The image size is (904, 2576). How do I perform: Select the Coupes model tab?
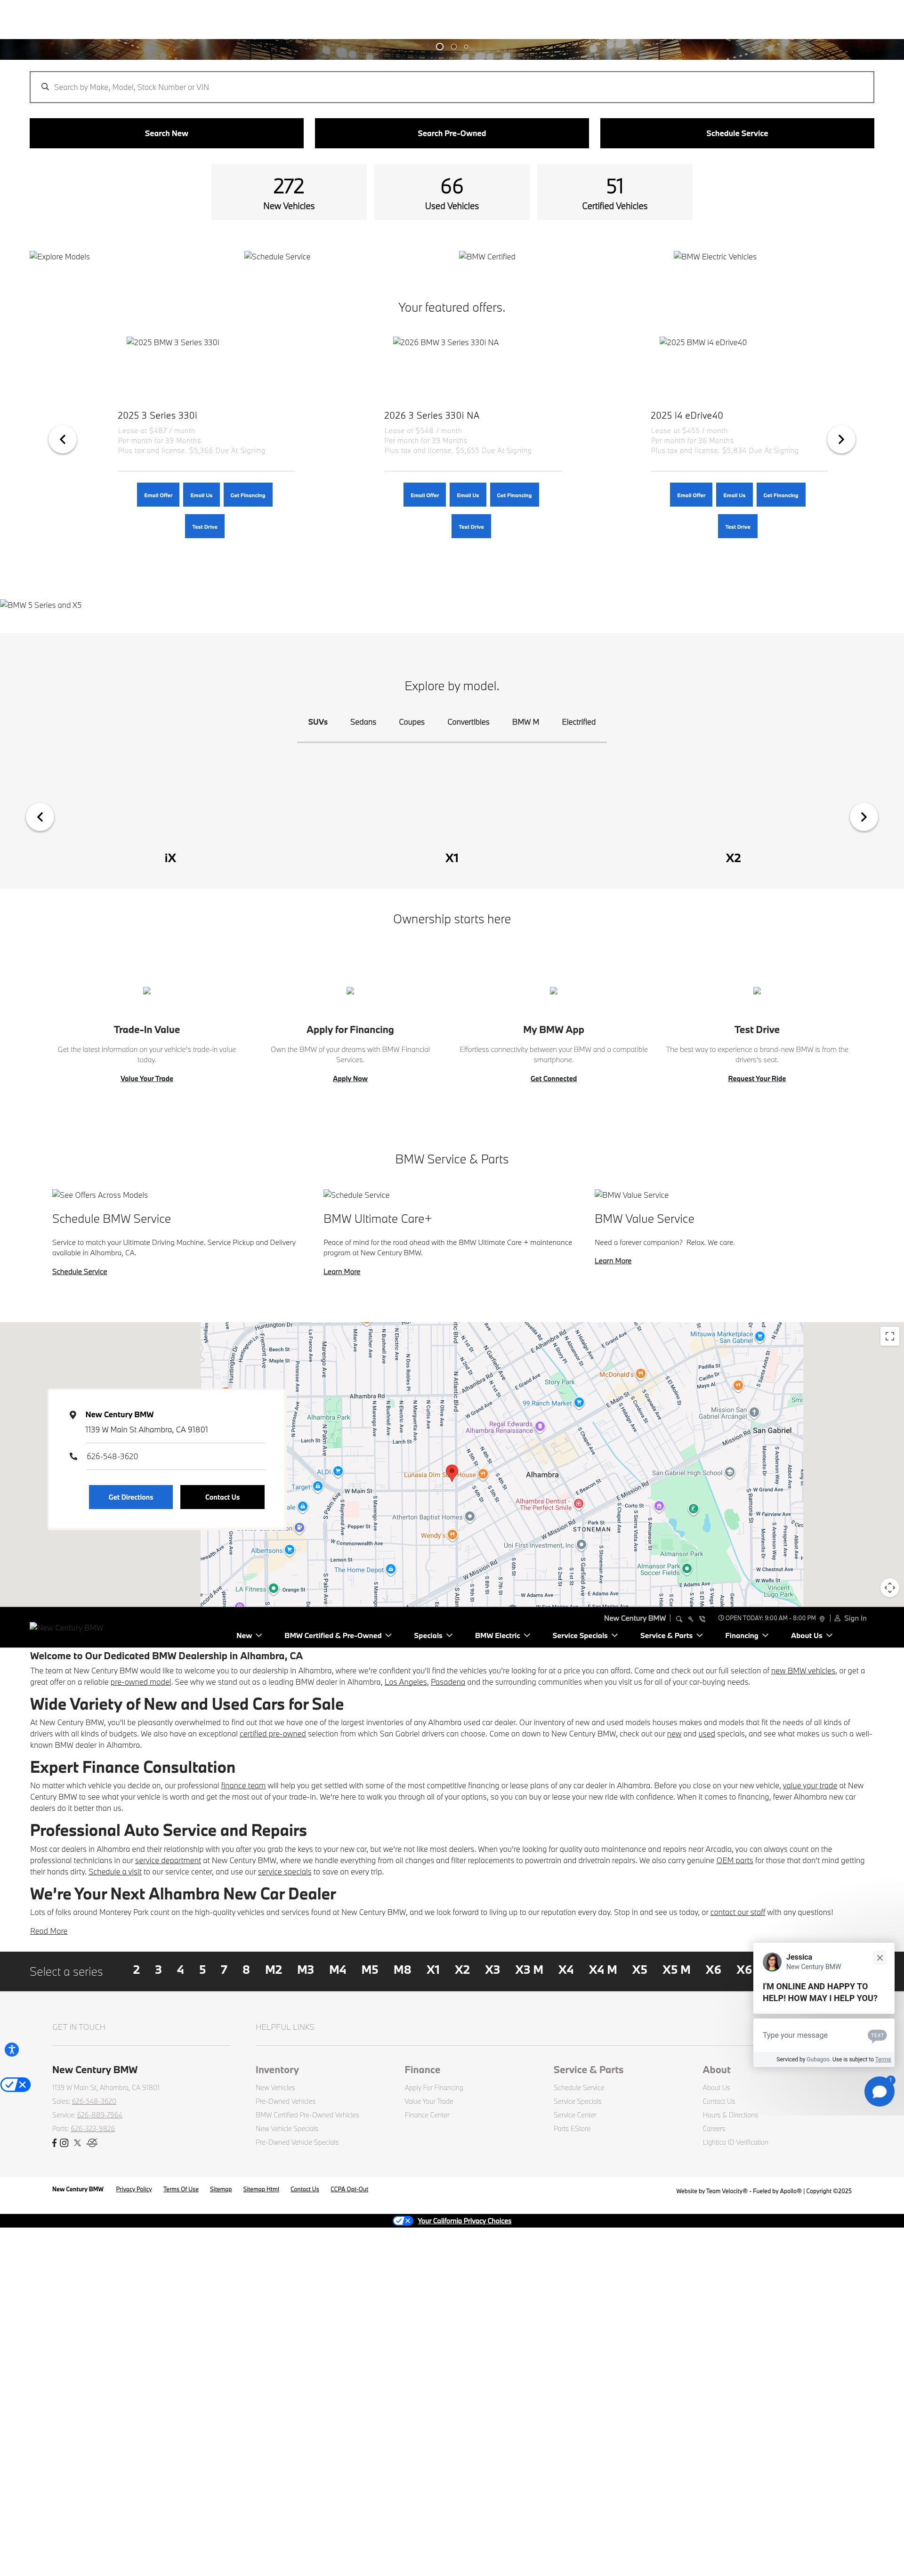coord(412,722)
